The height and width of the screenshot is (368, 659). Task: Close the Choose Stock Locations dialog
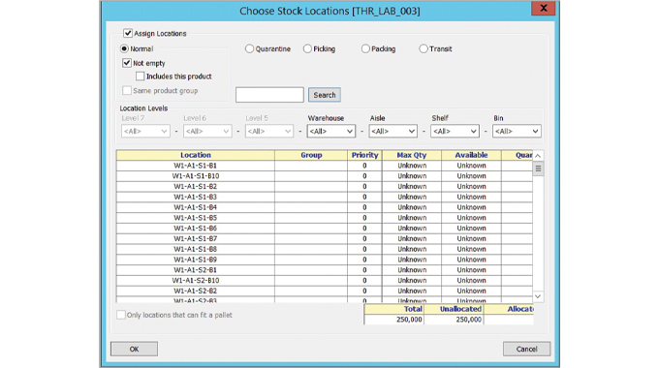coord(543,8)
